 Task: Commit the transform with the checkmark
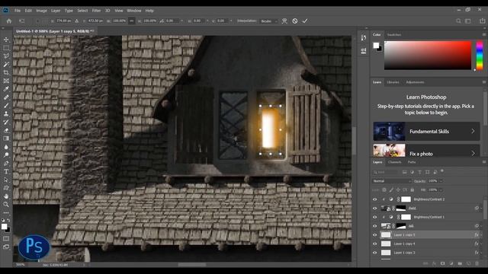coord(305,21)
